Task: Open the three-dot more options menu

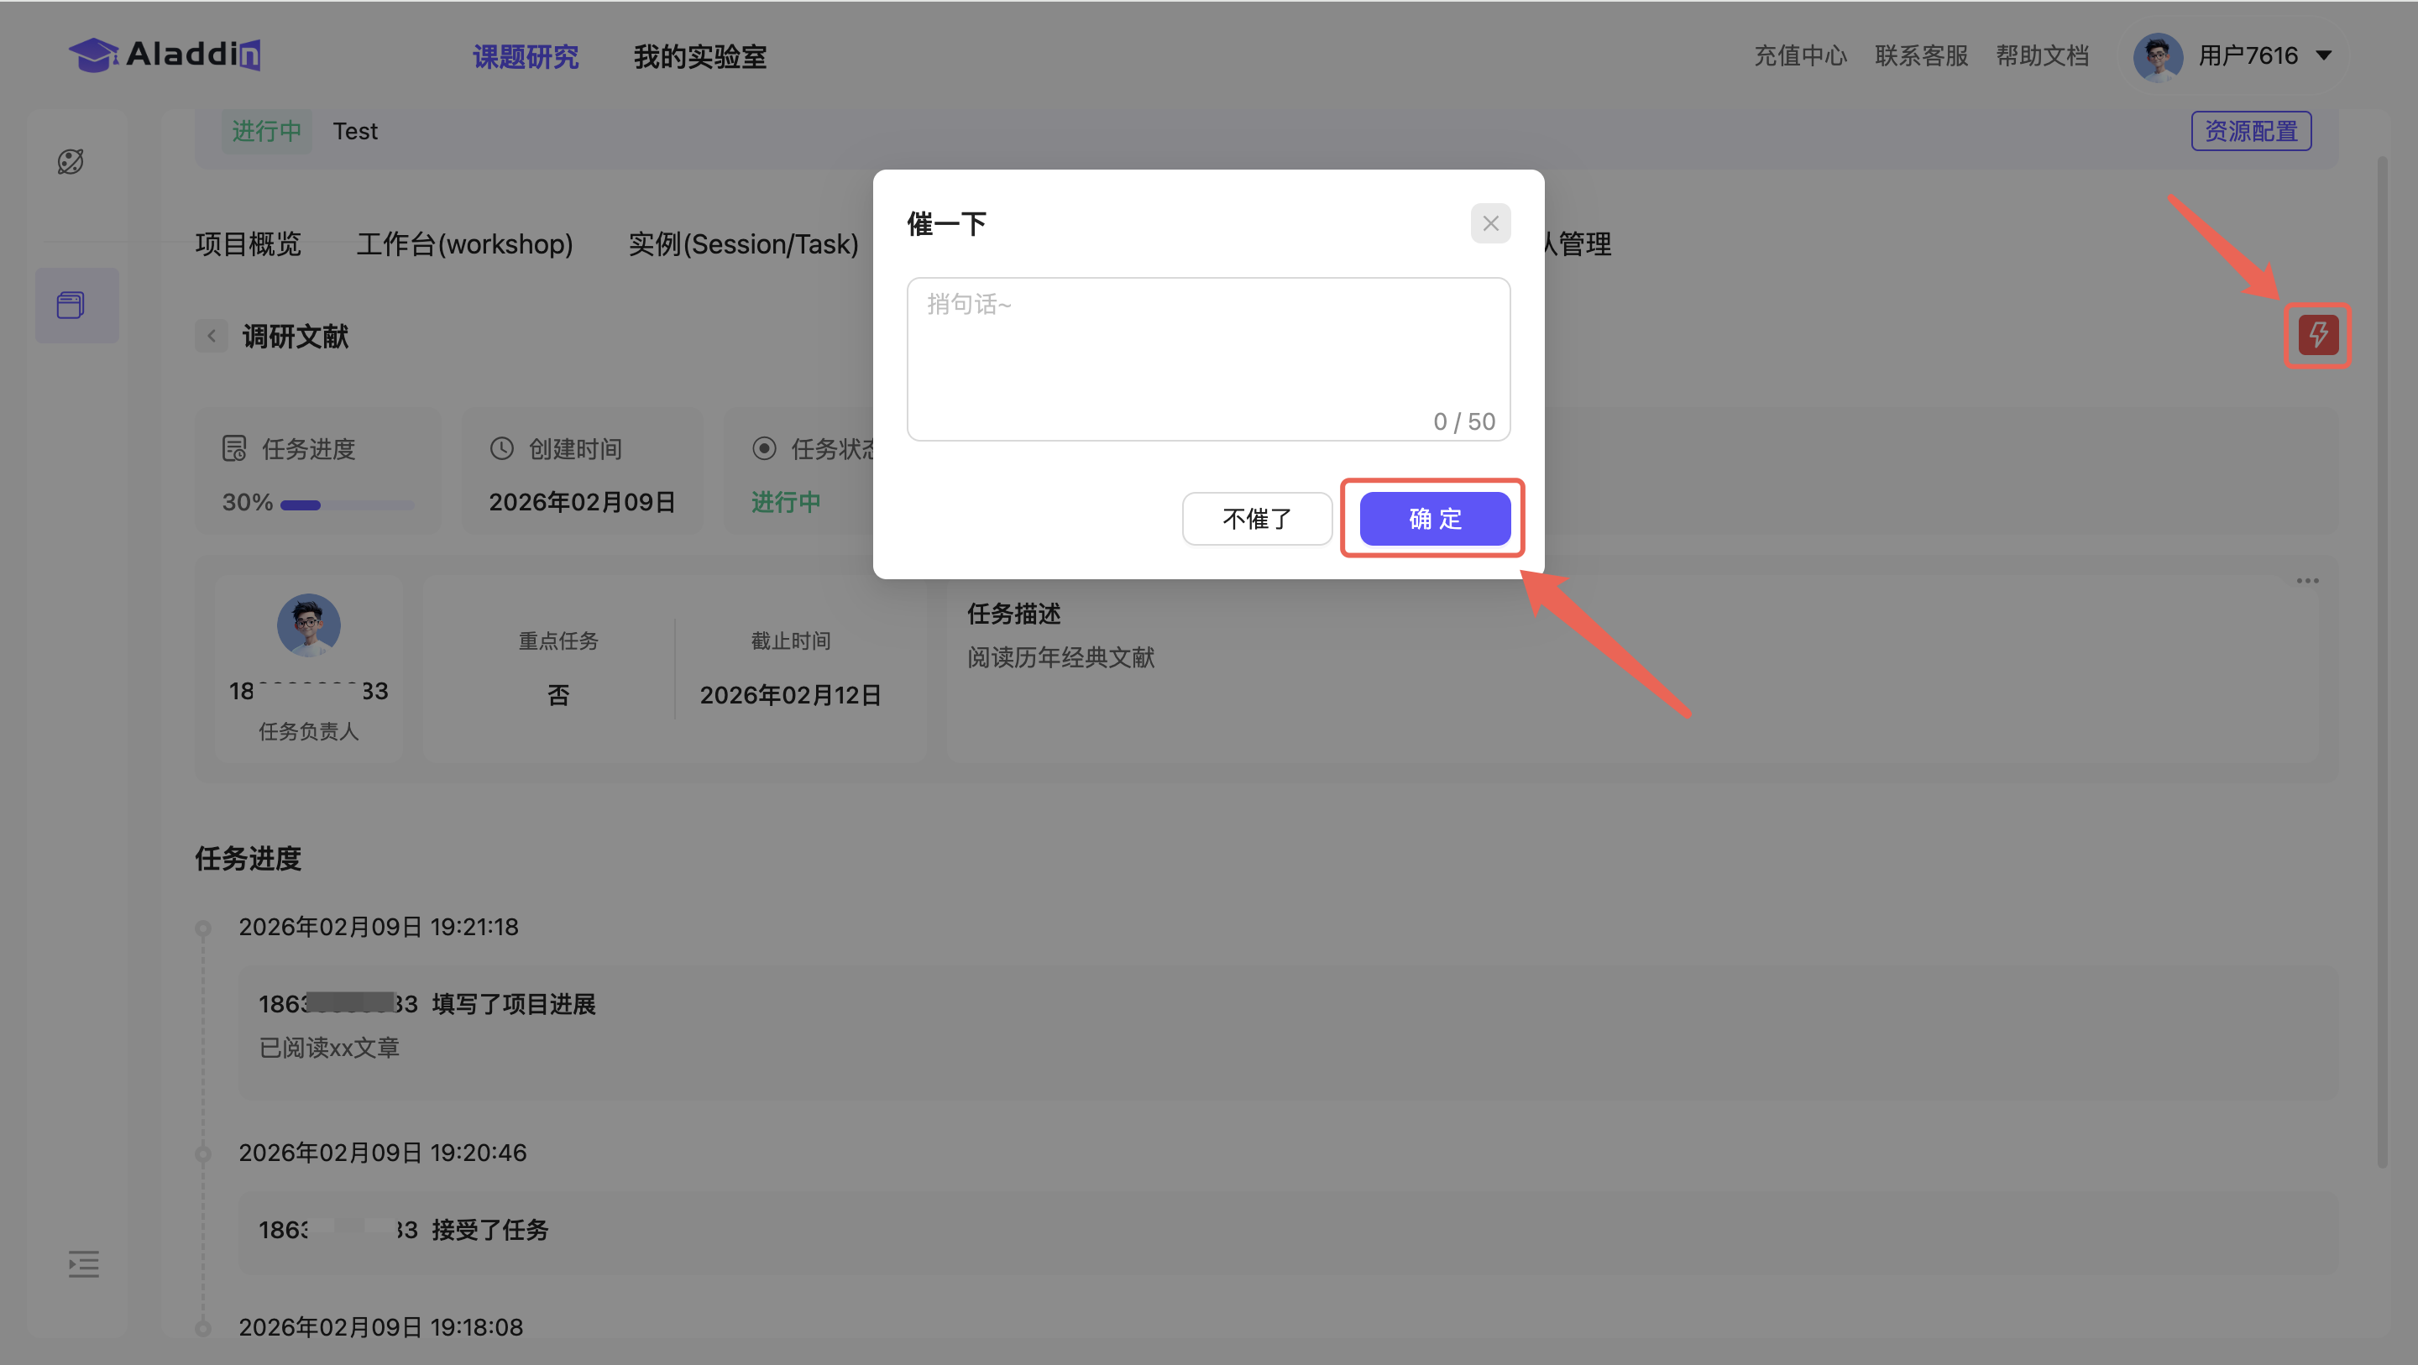Action: pyautogui.click(x=2307, y=581)
